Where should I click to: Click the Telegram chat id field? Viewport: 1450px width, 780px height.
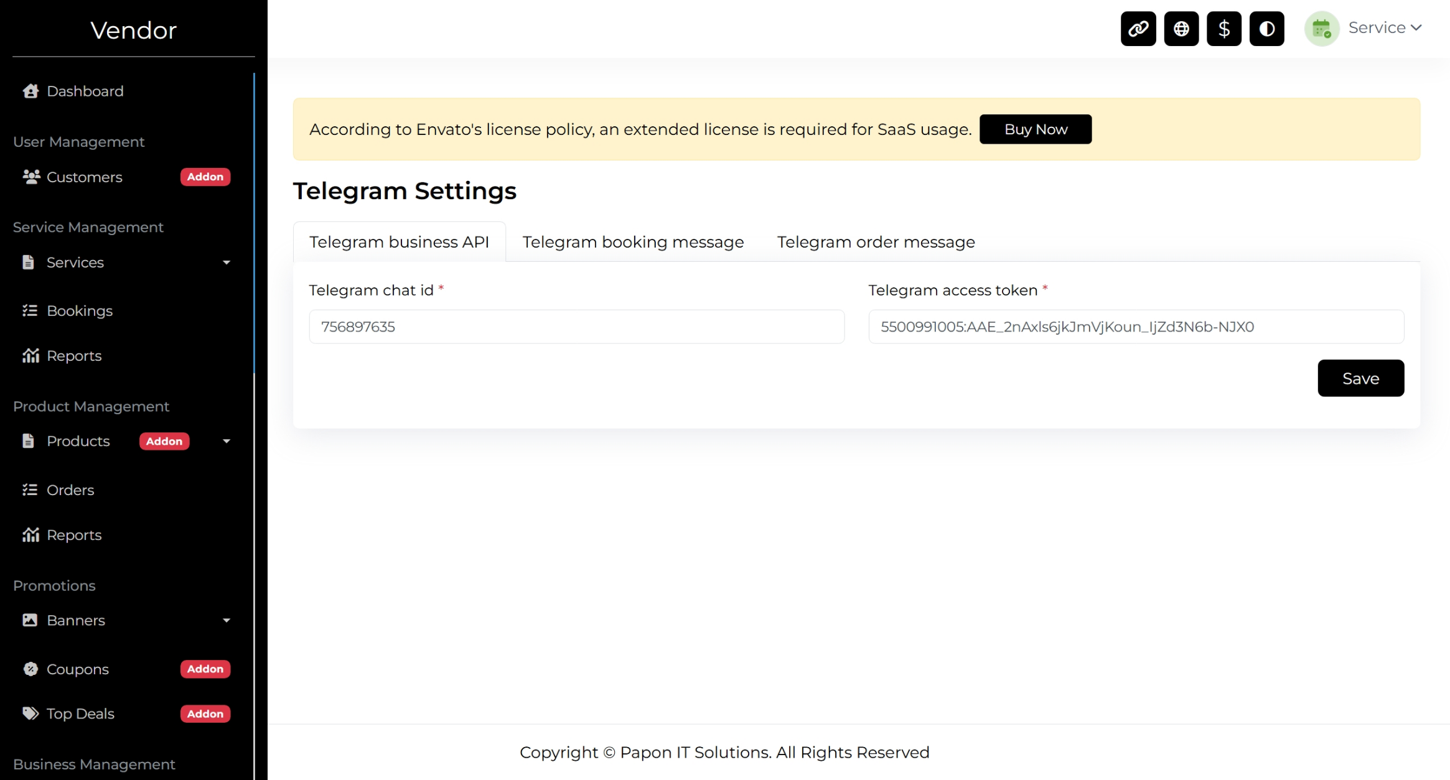(x=576, y=327)
